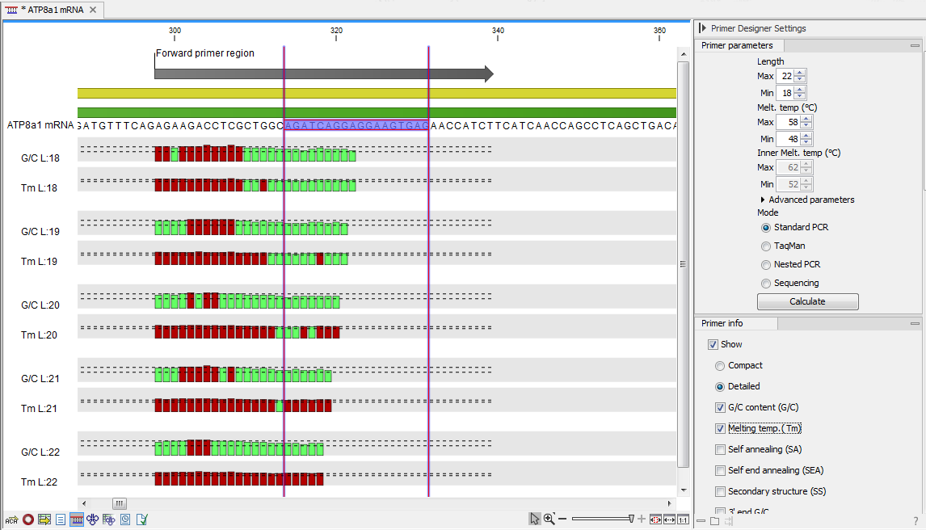The width and height of the screenshot is (926, 530).
Task: Expand Advanced parameters section
Action: click(x=764, y=200)
